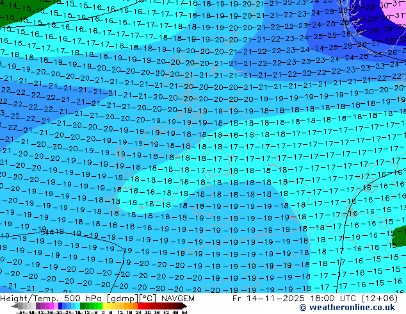The width and height of the screenshot is (406, 314).
Task: Pick the magenta swatch in the legend
Action: click(x=51, y=306)
